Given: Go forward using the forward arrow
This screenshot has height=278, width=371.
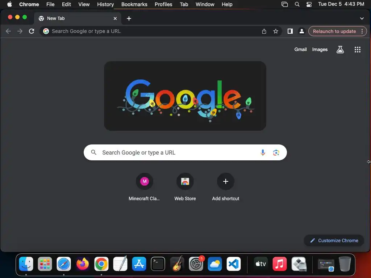Looking at the screenshot, I should (20, 31).
